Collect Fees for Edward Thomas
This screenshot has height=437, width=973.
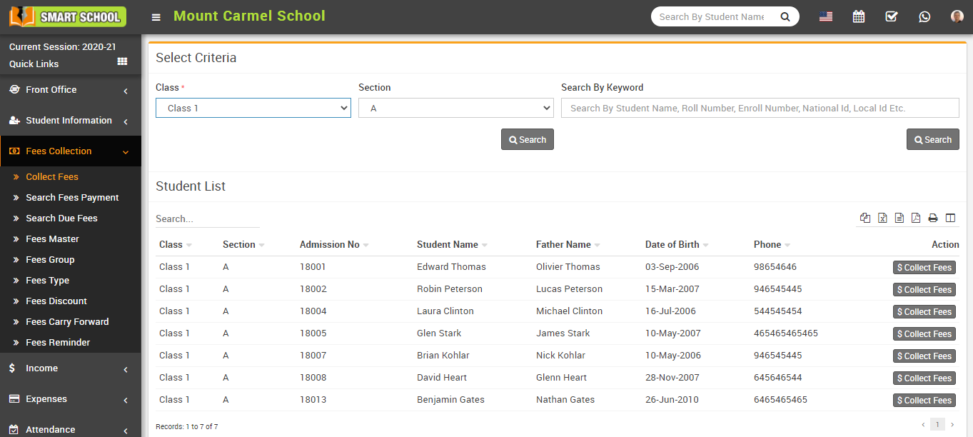click(924, 267)
